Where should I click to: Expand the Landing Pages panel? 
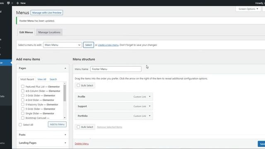pyautogui.click(x=43, y=143)
